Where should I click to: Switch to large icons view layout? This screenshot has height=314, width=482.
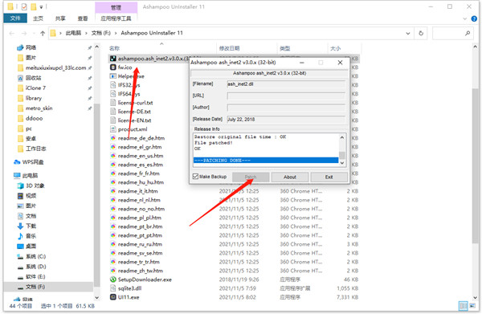pyautogui.click(x=472, y=306)
